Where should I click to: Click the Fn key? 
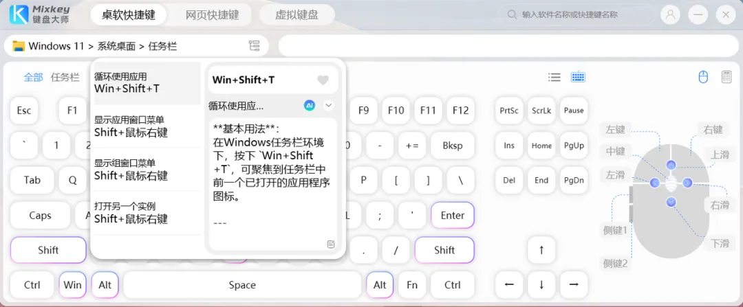412,285
